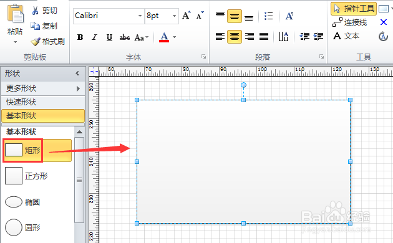Select the Pointer Tool (指针工具)
The image size is (393, 243).
coord(354,9)
